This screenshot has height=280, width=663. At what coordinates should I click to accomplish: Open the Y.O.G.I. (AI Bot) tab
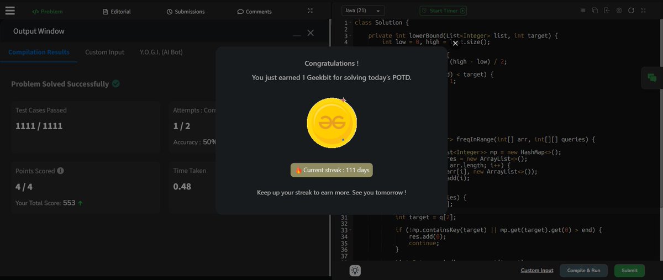[161, 52]
